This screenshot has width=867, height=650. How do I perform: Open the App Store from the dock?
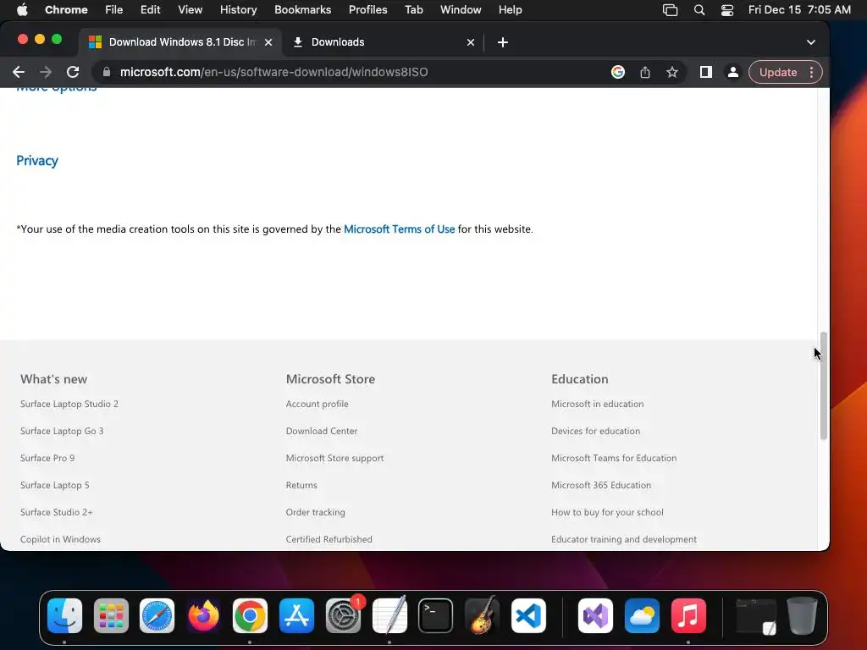pyautogui.click(x=296, y=616)
